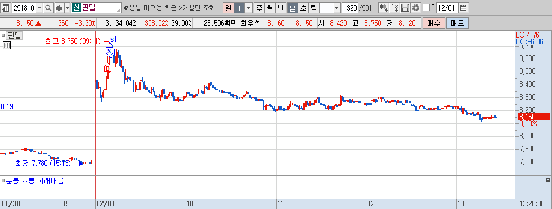
Task: Click the 최저 7,780 low label
Action: pyautogui.click(x=43, y=163)
